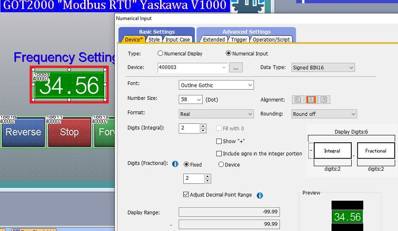Viewport: 398px width, 231px height.
Task: Click Stop button on HMI screen
Action: 69,132
